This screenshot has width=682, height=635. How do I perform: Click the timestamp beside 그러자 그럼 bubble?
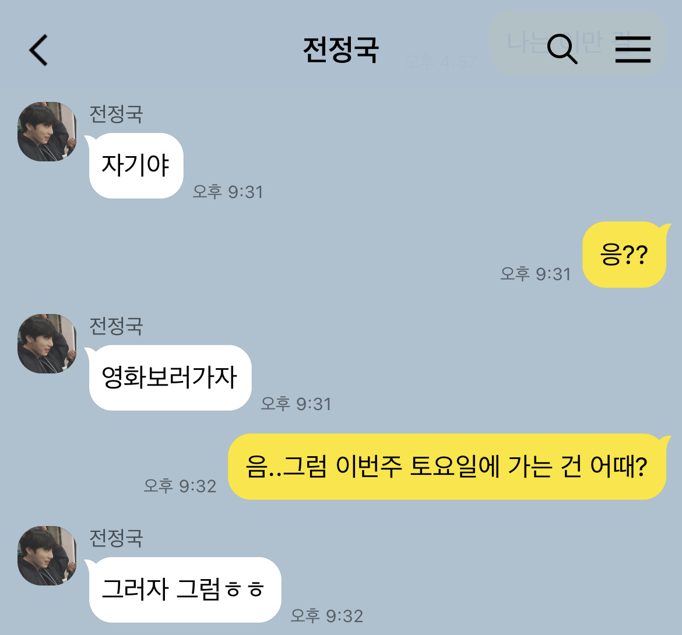coord(326,616)
